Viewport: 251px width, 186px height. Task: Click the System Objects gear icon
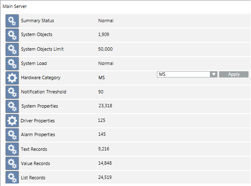coord(12,35)
